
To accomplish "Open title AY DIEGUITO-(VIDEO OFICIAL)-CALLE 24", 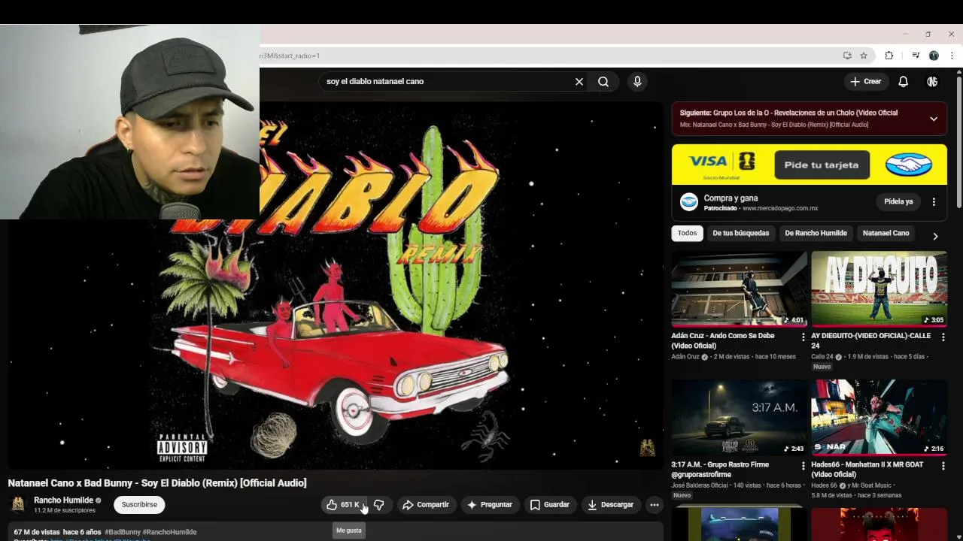I will (871, 341).
